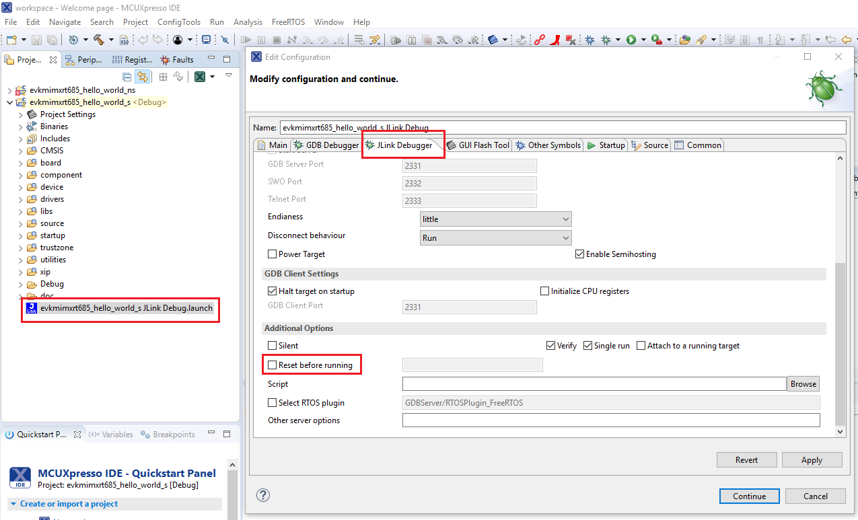The image size is (858, 520).
Task: Open the Project Explorer view menu triangle
Action: click(229, 75)
